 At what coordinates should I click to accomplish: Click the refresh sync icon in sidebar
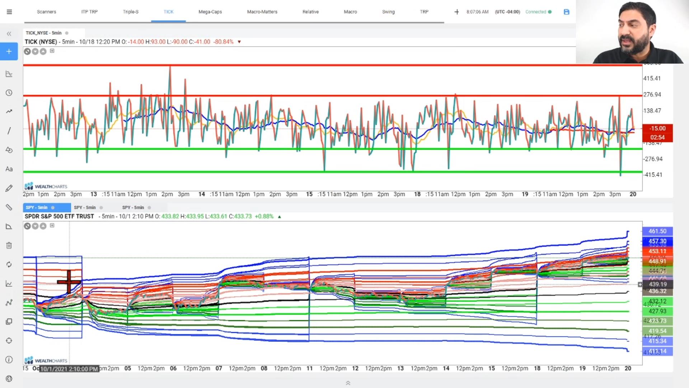click(9, 264)
